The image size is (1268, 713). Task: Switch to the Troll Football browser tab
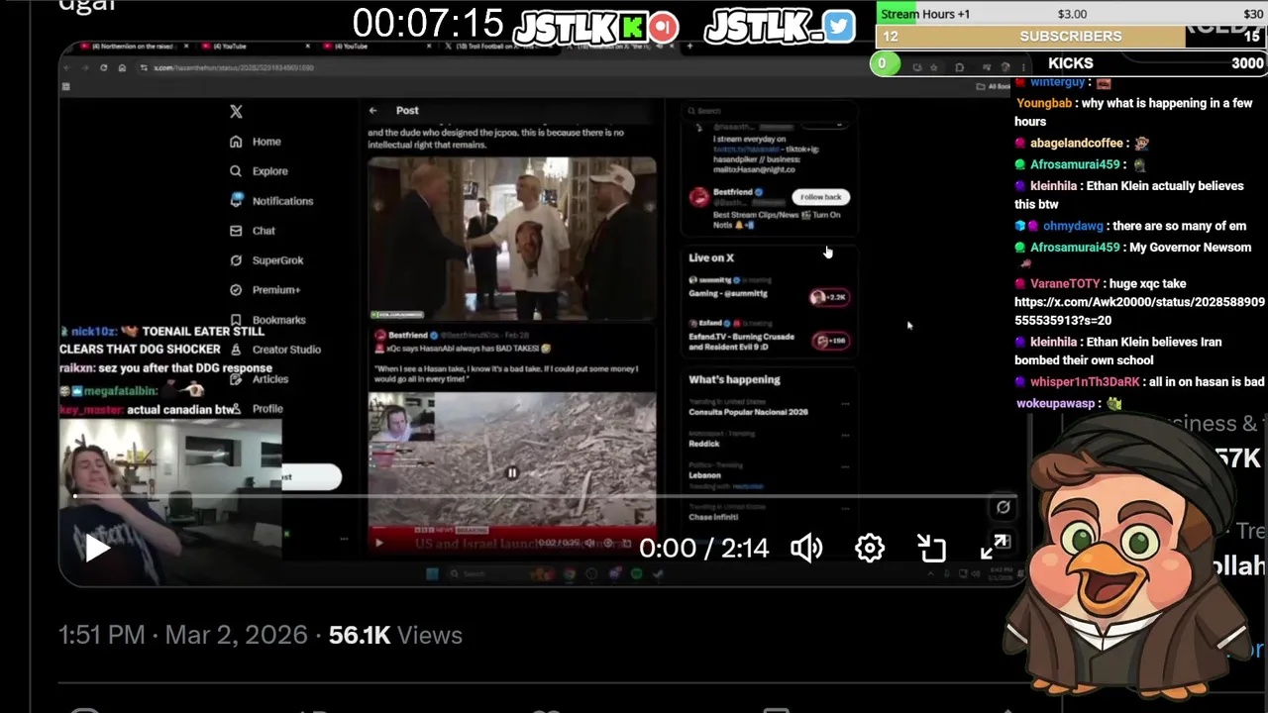499,47
